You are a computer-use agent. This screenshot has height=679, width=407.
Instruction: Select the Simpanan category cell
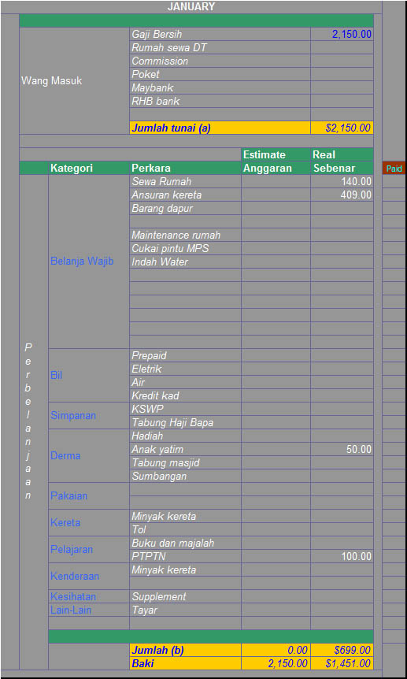[x=89, y=416]
